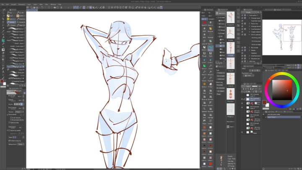Viewport: 302px width, 170px height.
Task: Open the Filter menu
Action: (47, 5)
